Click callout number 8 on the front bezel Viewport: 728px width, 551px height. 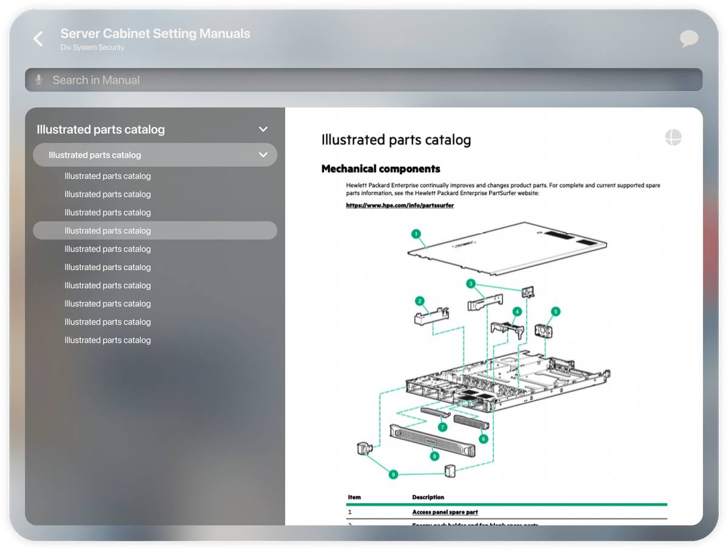(434, 456)
